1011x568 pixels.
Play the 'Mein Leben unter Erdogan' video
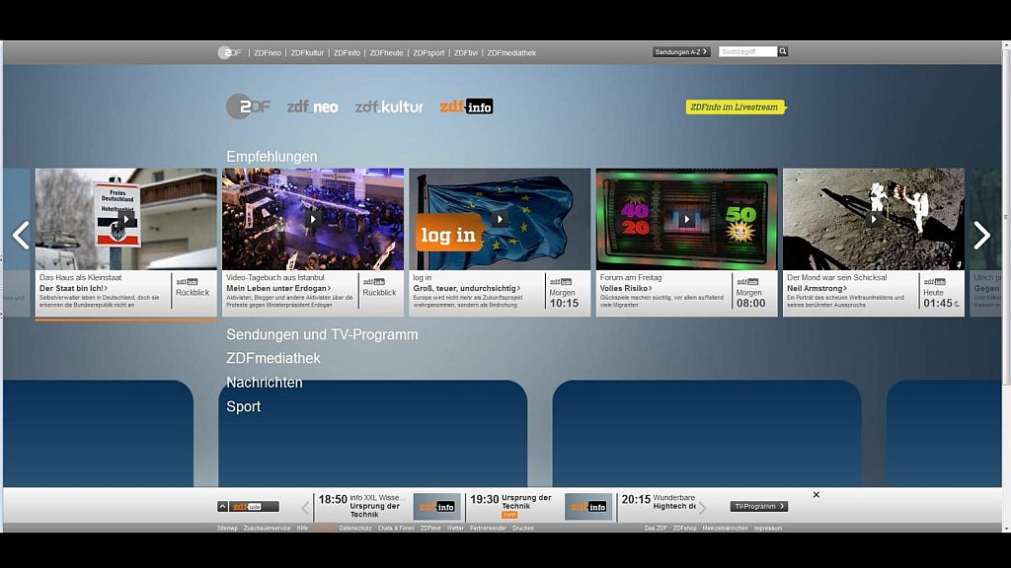[313, 219]
